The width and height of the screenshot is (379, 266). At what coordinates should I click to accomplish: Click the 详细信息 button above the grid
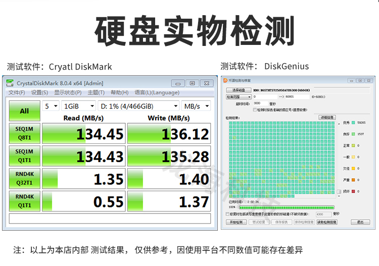tap(327, 118)
